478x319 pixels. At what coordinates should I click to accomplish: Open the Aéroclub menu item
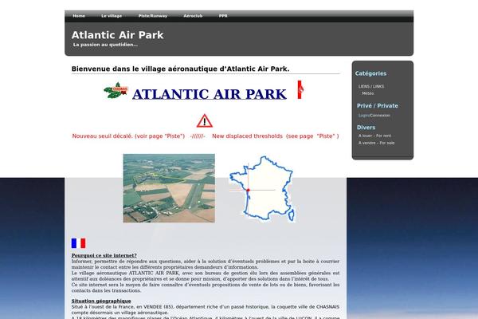click(x=193, y=16)
